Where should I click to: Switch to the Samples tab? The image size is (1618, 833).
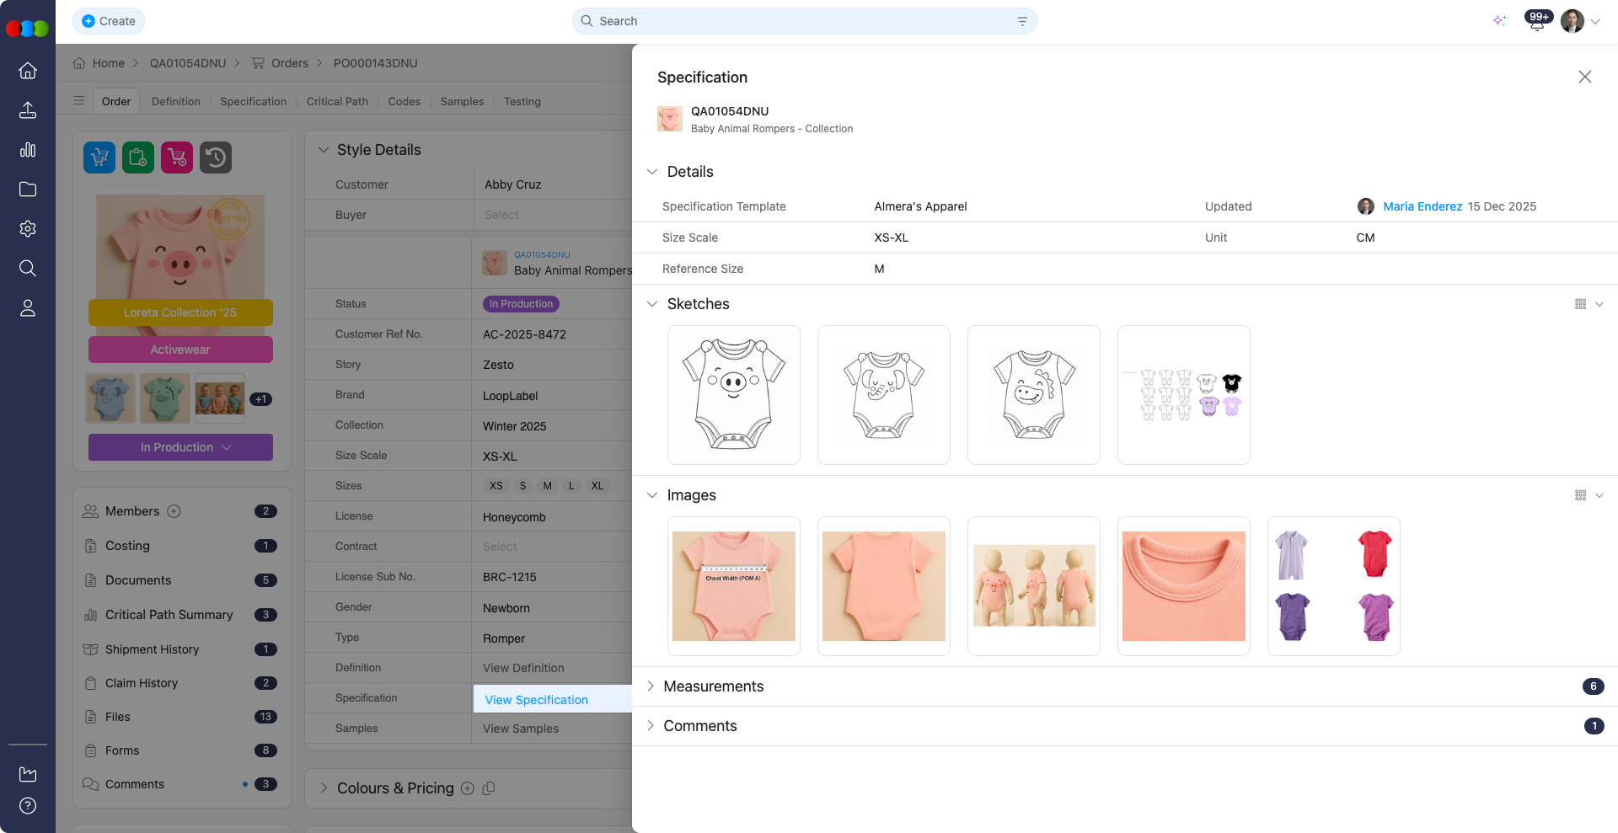[462, 101]
